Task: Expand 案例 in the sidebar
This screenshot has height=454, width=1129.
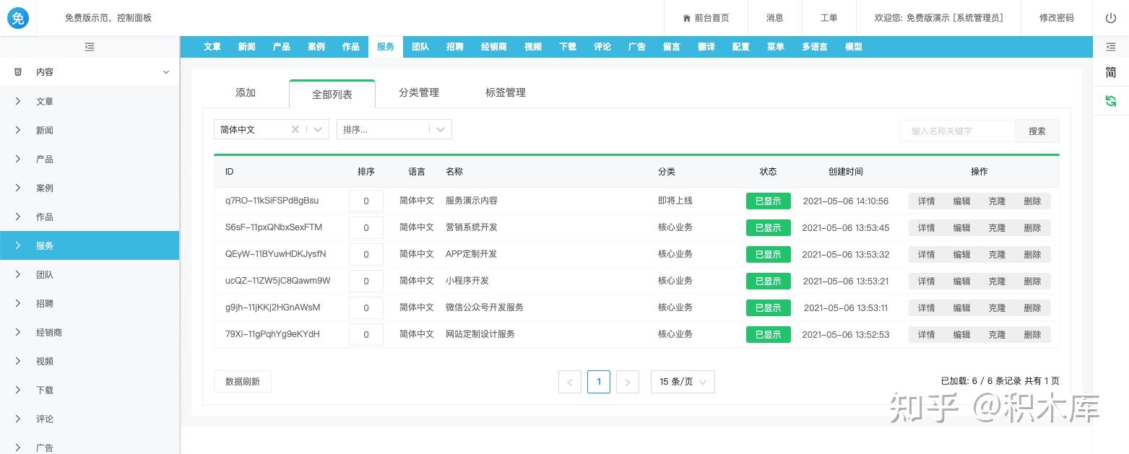Action: [x=90, y=188]
